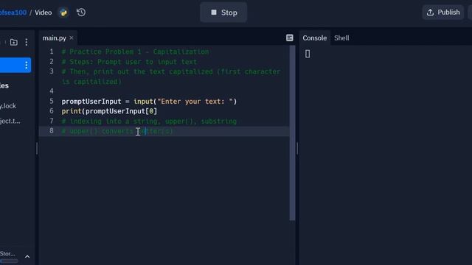Viewport: 472px width, 265px height.
Task: Click the Practice Problem 1 comment line
Action: coord(135,52)
